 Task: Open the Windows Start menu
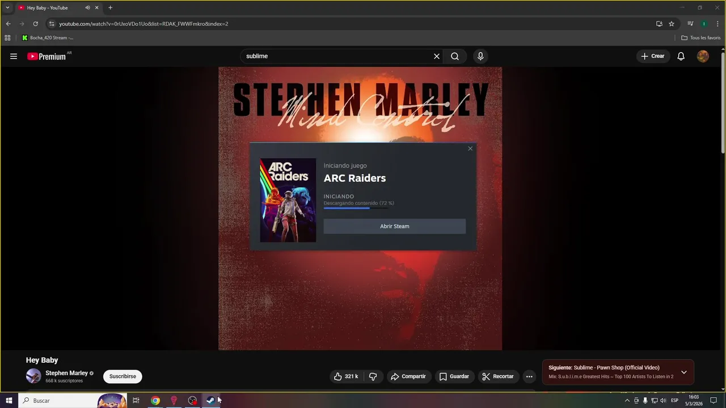point(9,401)
